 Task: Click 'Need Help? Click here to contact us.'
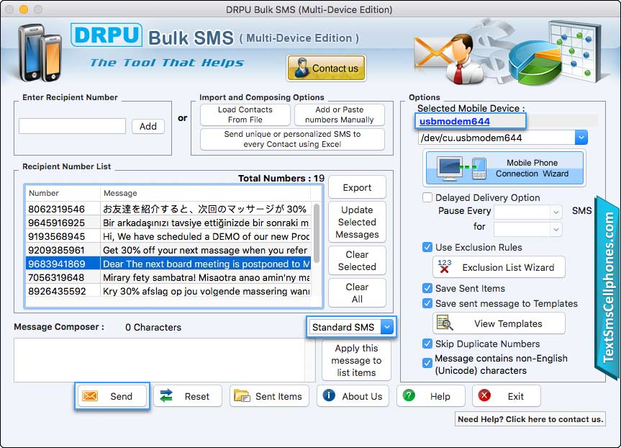[x=530, y=419]
